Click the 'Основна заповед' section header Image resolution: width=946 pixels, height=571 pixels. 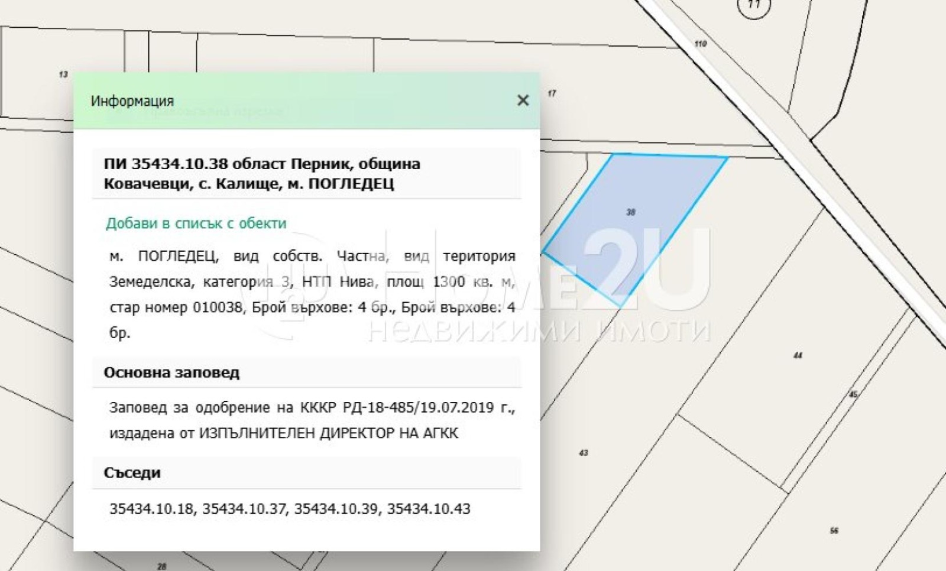click(171, 372)
